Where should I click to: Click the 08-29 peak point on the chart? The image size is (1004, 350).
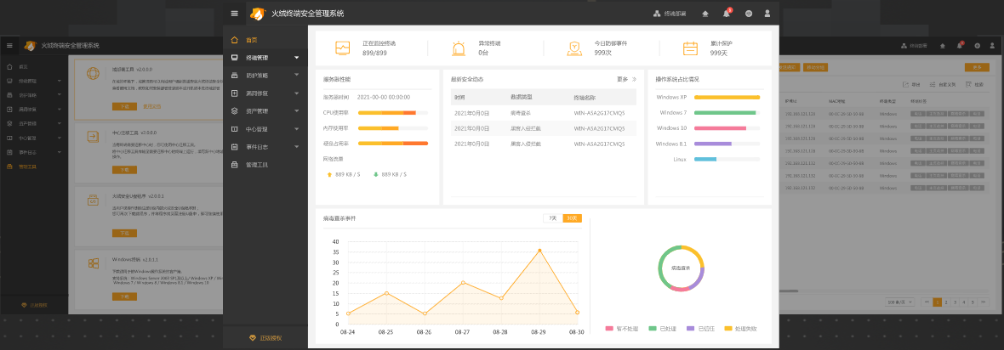(539, 250)
